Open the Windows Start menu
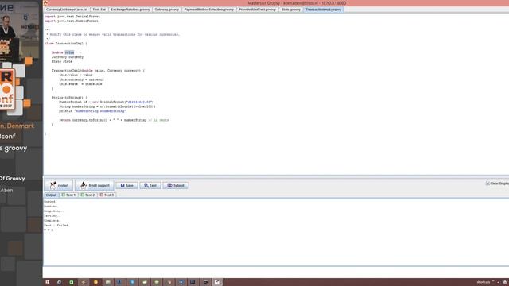Viewport: 509px width, 286px height. [x=48, y=282]
